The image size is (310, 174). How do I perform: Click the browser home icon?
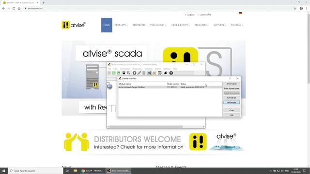click(x=19, y=9)
